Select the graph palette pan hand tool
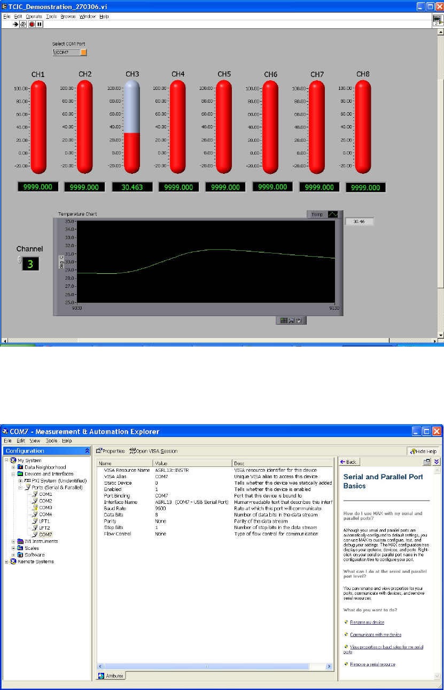Viewport: 444px width, 690px height. [299, 320]
